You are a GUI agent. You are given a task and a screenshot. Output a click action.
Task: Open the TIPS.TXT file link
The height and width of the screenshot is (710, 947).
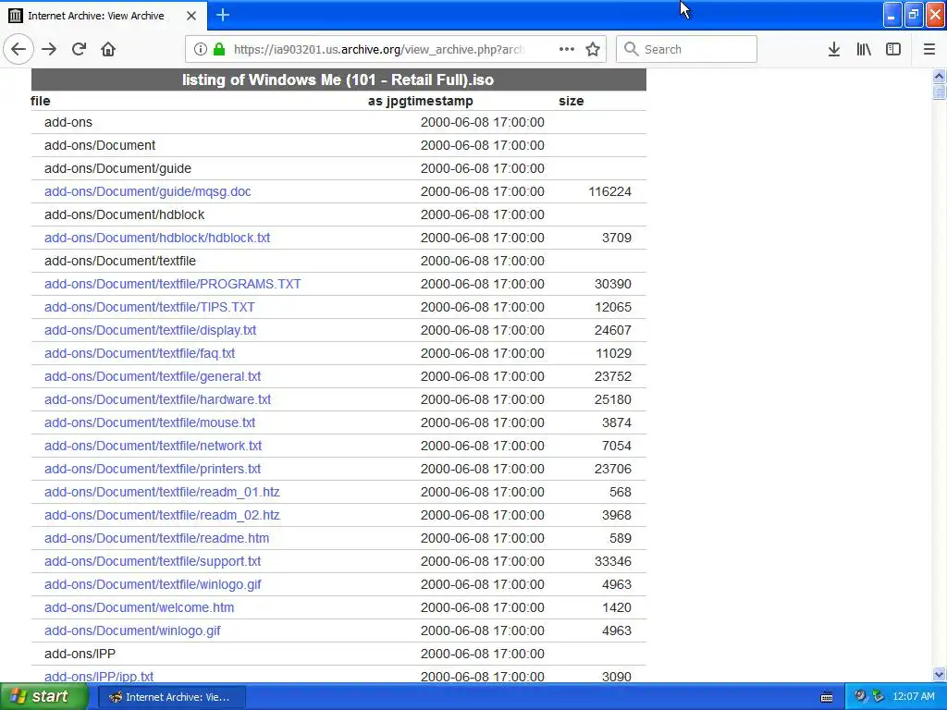tap(149, 307)
